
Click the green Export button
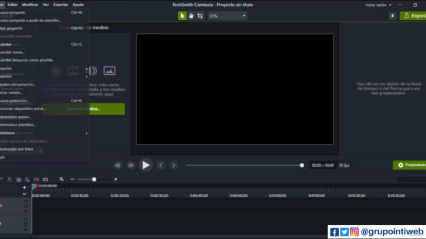pos(413,16)
